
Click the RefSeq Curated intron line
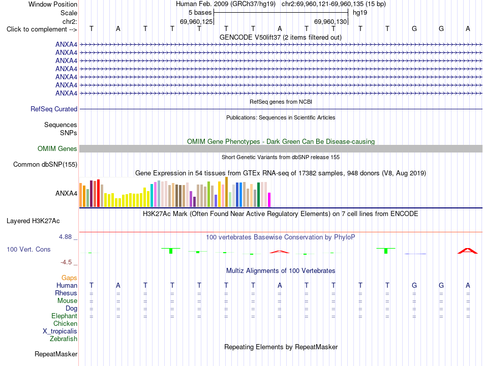point(281,109)
